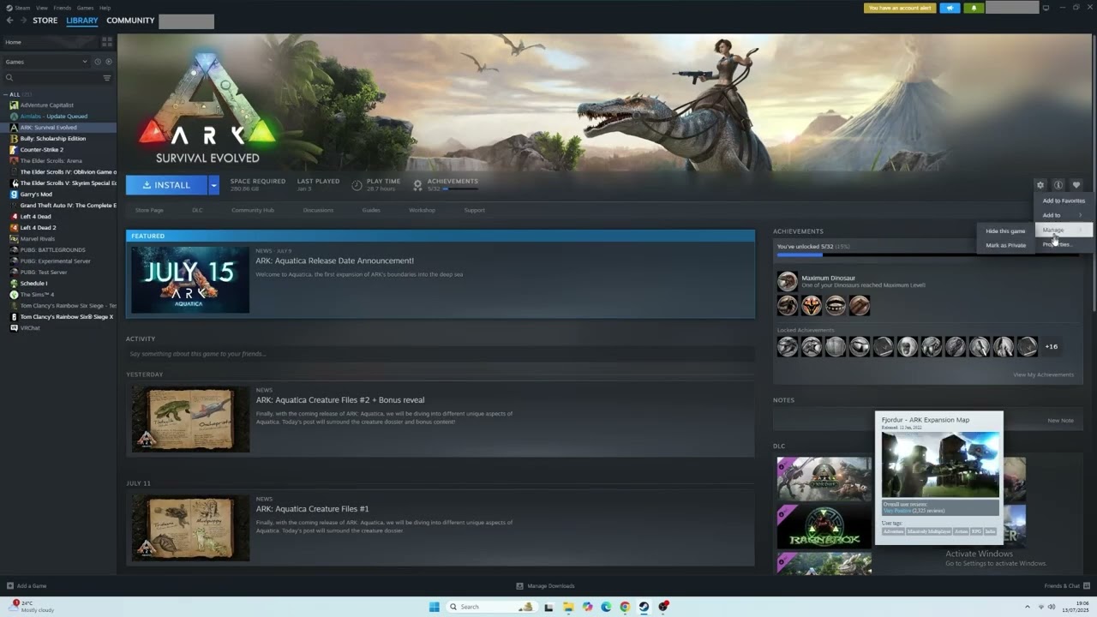Select Hide this game
1097x617 pixels.
pos(1005,231)
